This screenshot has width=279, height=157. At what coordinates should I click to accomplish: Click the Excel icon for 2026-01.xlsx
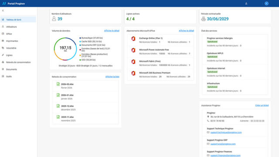click(x=58, y=95)
